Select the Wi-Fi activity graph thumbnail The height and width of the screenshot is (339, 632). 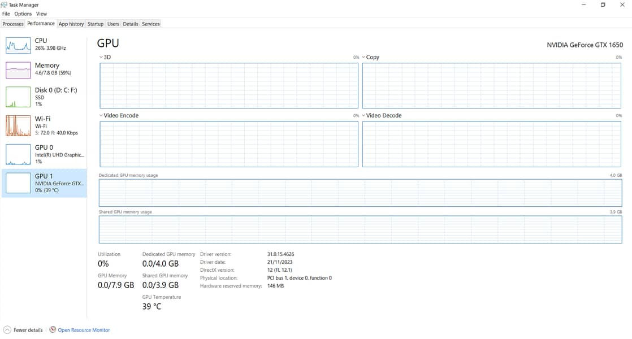click(18, 125)
